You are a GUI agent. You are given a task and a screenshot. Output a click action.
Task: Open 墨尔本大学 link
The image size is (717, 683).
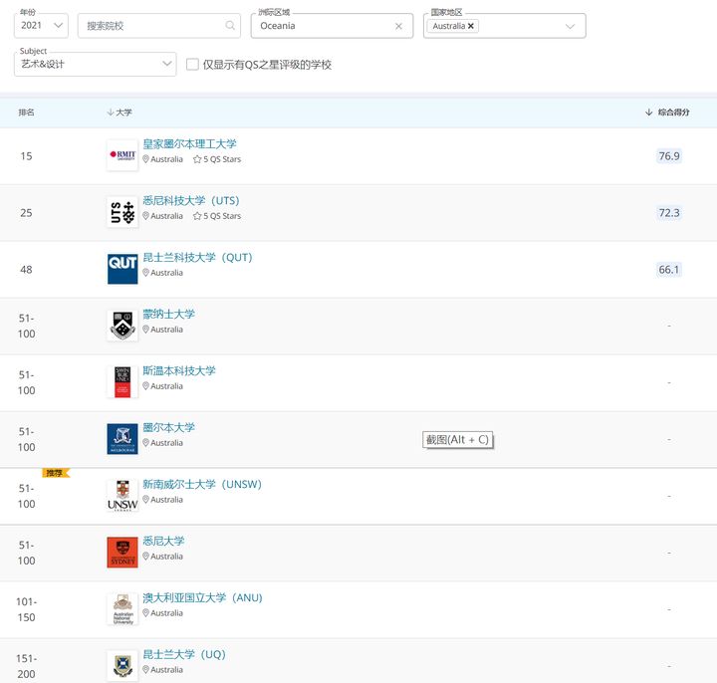tap(168, 427)
